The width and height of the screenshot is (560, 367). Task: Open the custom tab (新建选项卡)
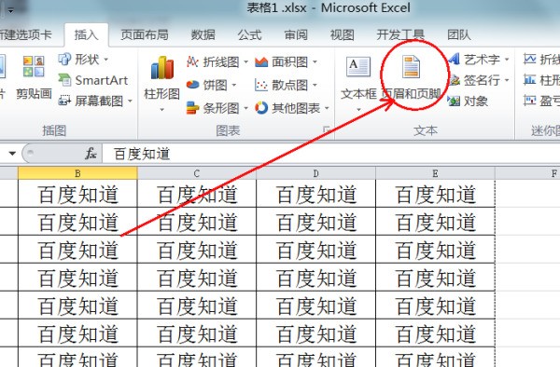pos(26,34)
